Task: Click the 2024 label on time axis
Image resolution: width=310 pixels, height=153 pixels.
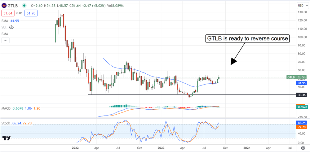Action: 247,148
